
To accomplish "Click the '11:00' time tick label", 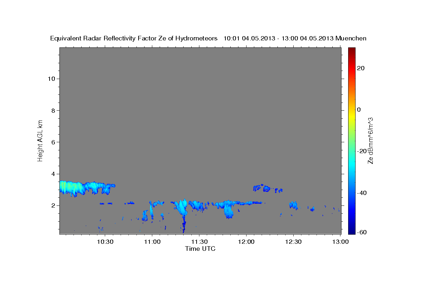I will click(x=152, y=242).
